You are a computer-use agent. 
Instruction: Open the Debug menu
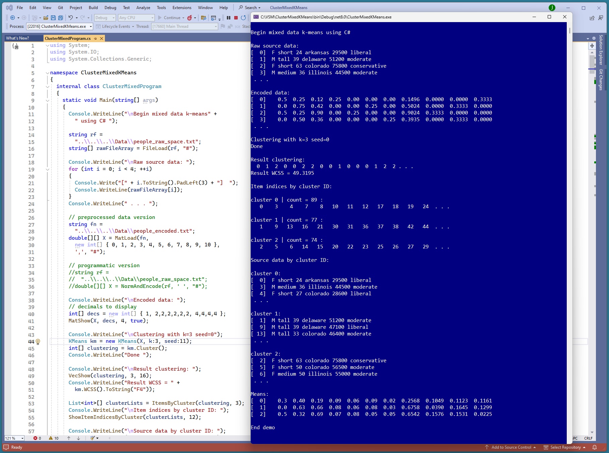[x=110, y=8]
